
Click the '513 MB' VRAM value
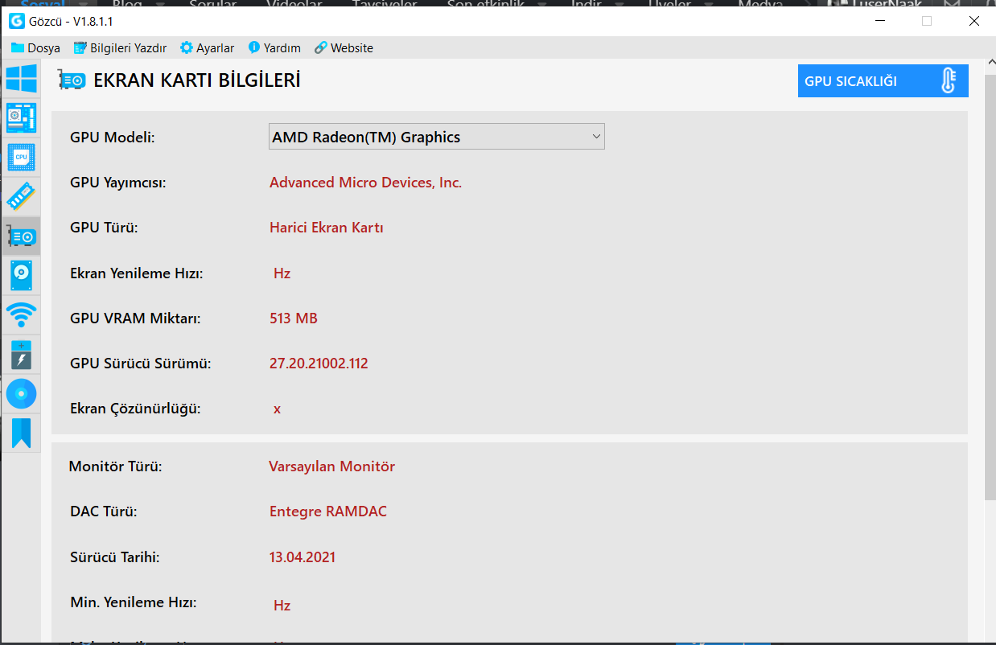294,318
